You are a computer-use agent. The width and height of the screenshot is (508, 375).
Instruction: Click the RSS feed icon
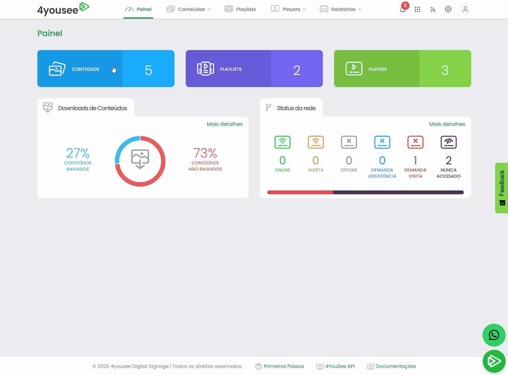click(x=433, y=9)
